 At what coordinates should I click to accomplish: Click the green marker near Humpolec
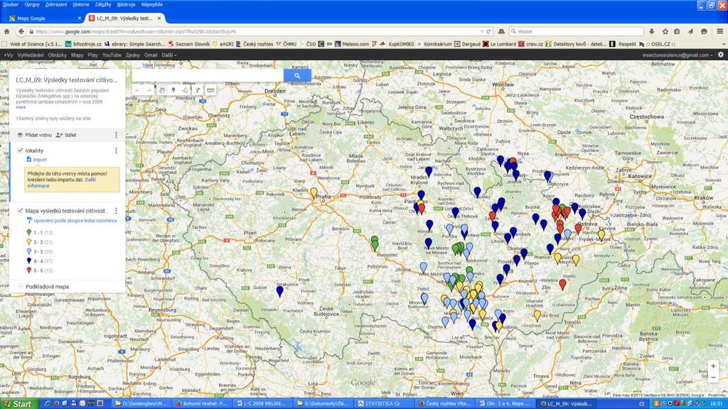375,244
